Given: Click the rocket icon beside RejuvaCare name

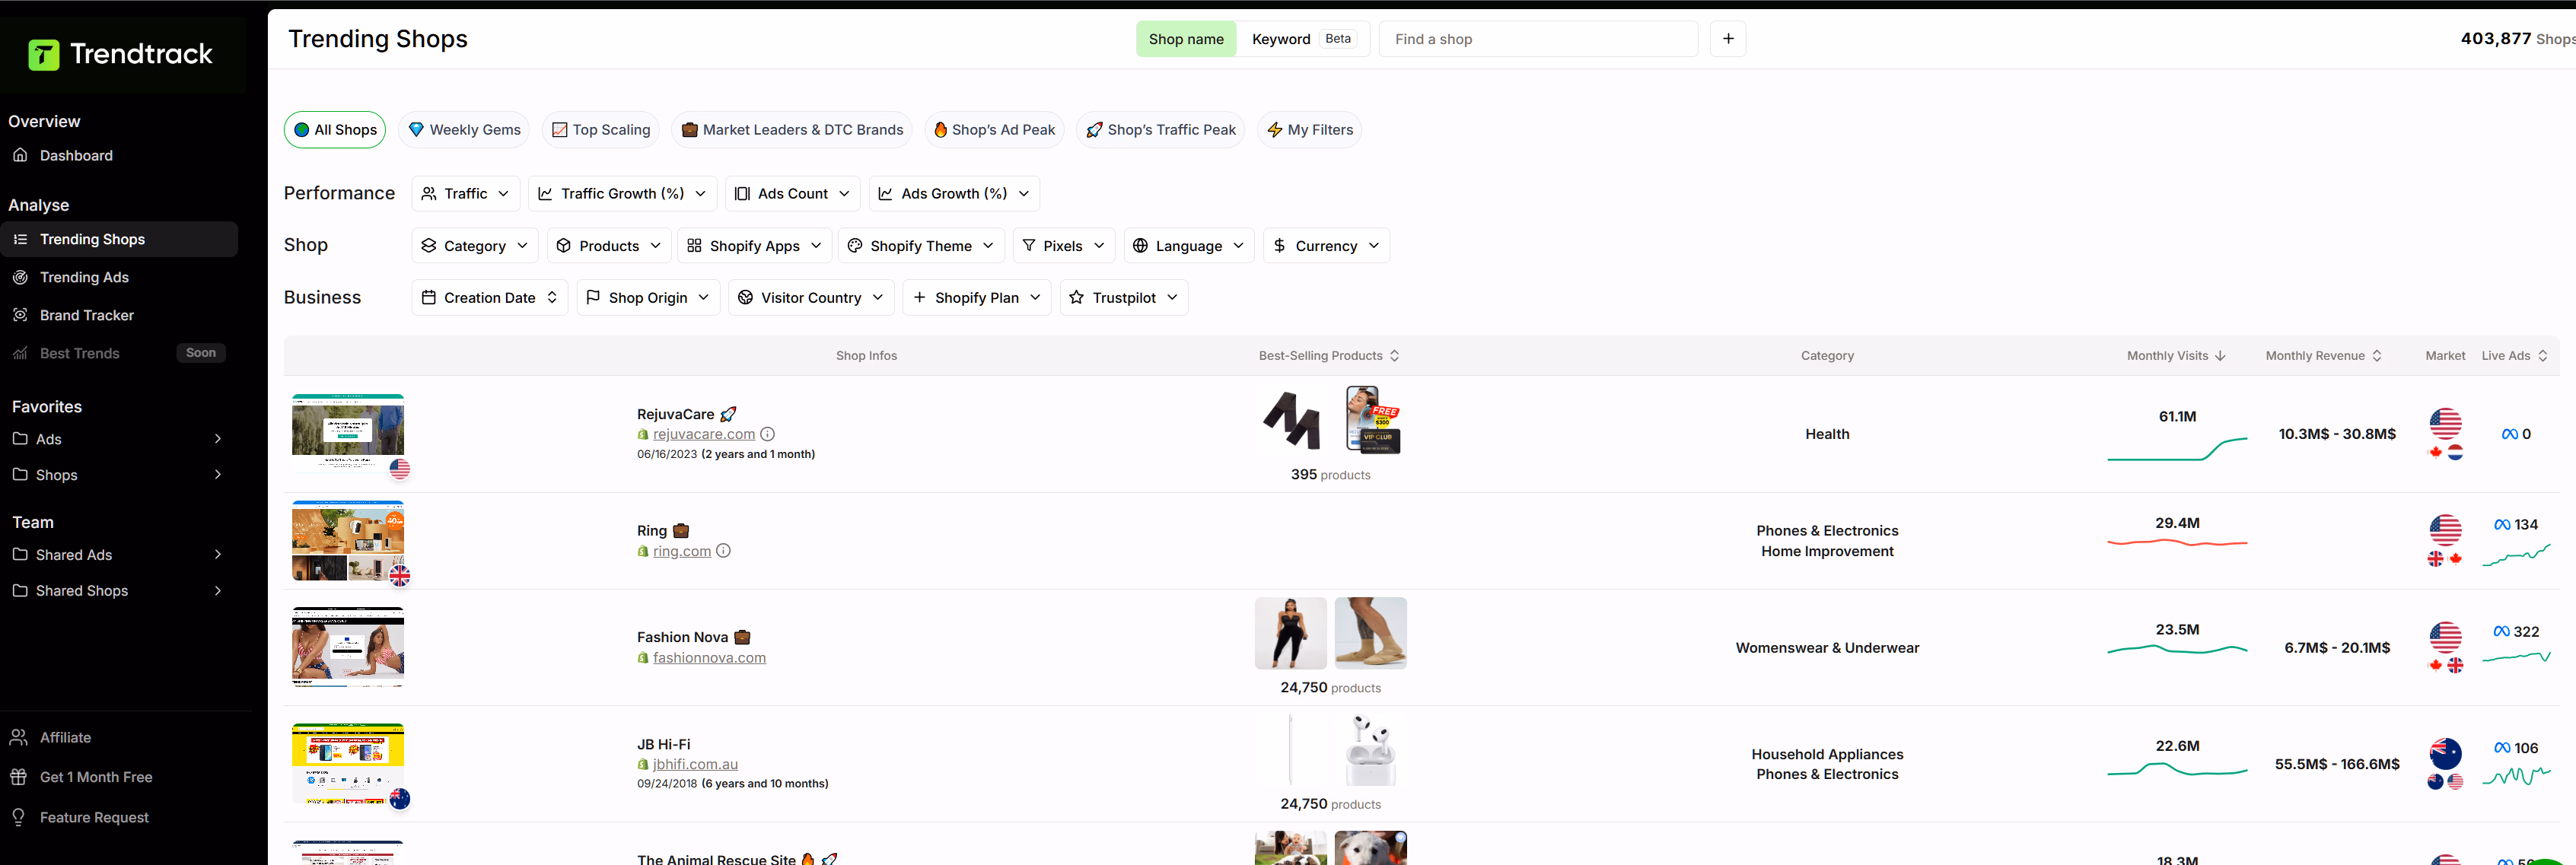Looking at the screenshot, I should click(x=728, y=414).
